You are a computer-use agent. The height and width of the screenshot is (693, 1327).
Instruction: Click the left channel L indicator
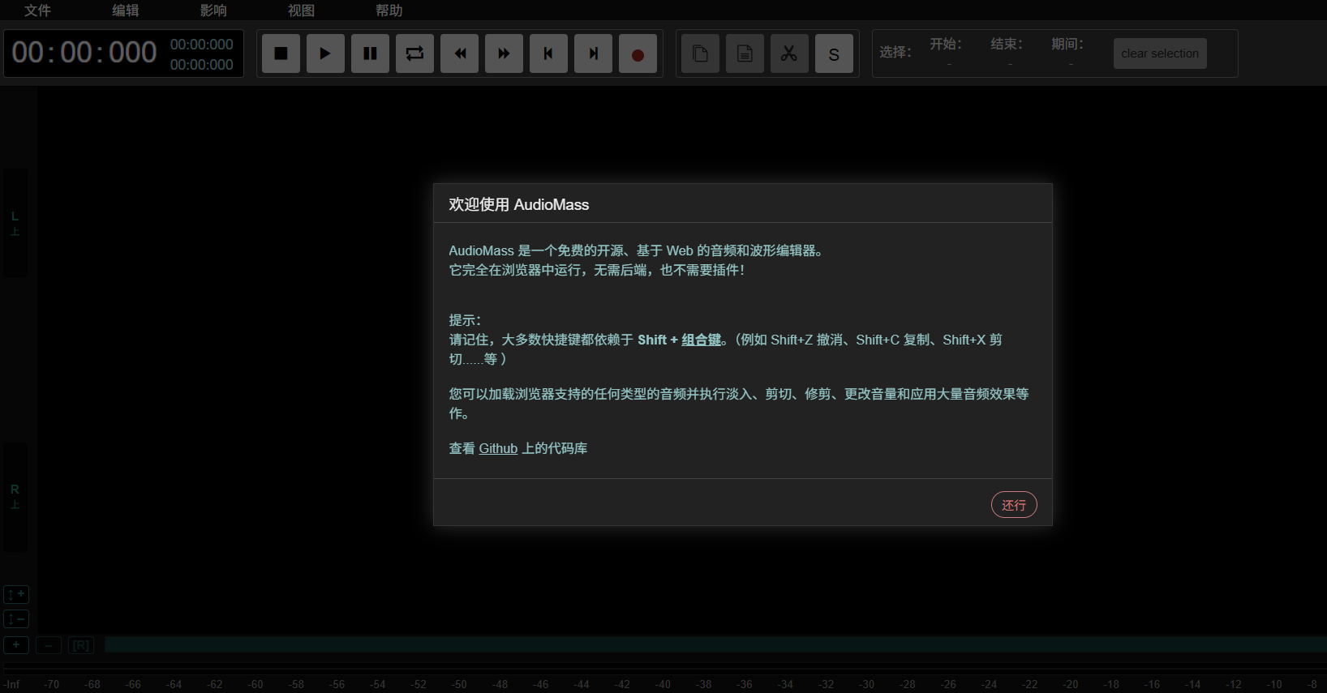coord(15,223)
